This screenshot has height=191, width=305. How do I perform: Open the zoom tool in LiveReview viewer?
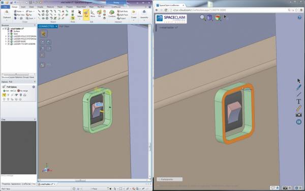pos(202,17)
